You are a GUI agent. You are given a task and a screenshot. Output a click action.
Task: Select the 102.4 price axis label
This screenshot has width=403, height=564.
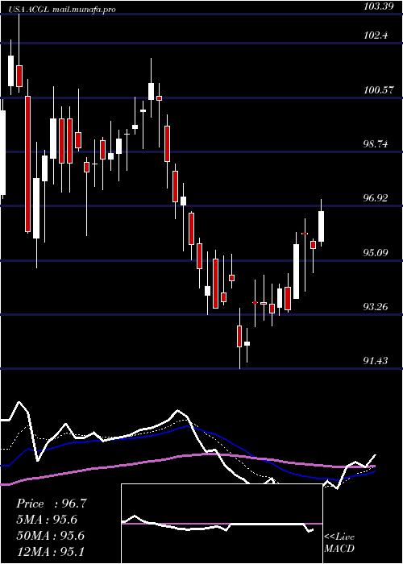[x=376, y=35]
